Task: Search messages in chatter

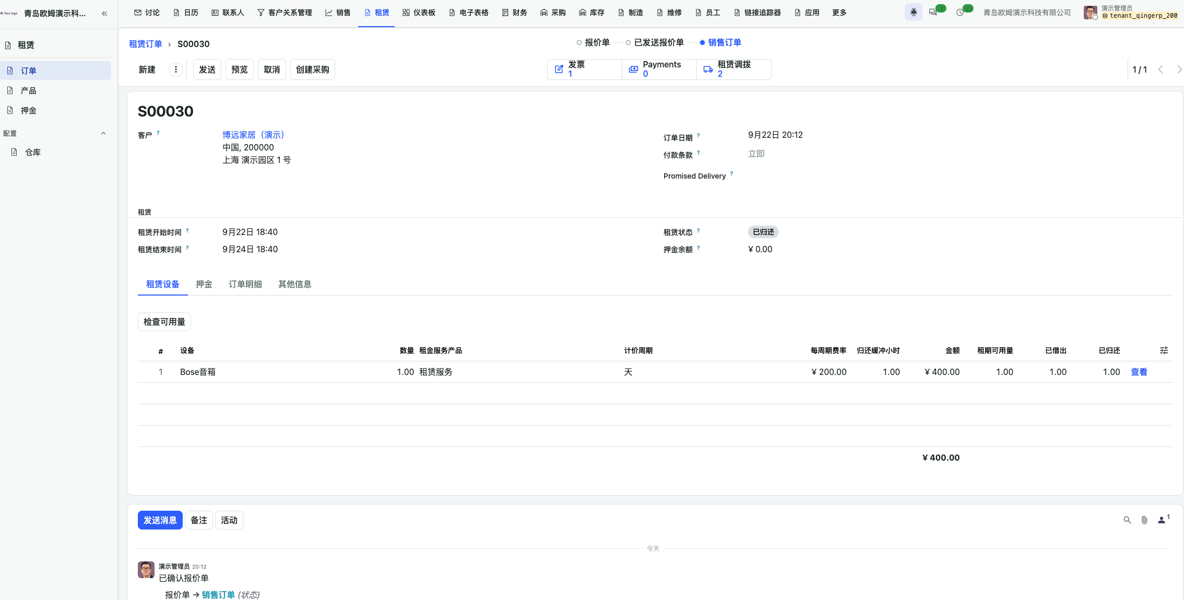Action: coord(1127,520)
